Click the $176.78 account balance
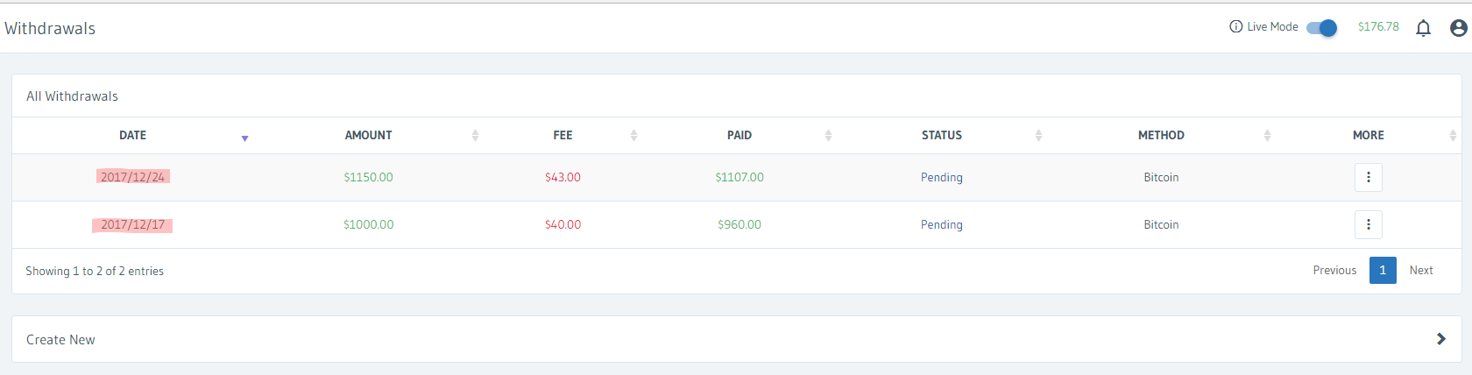 [x=1378, y=27]
